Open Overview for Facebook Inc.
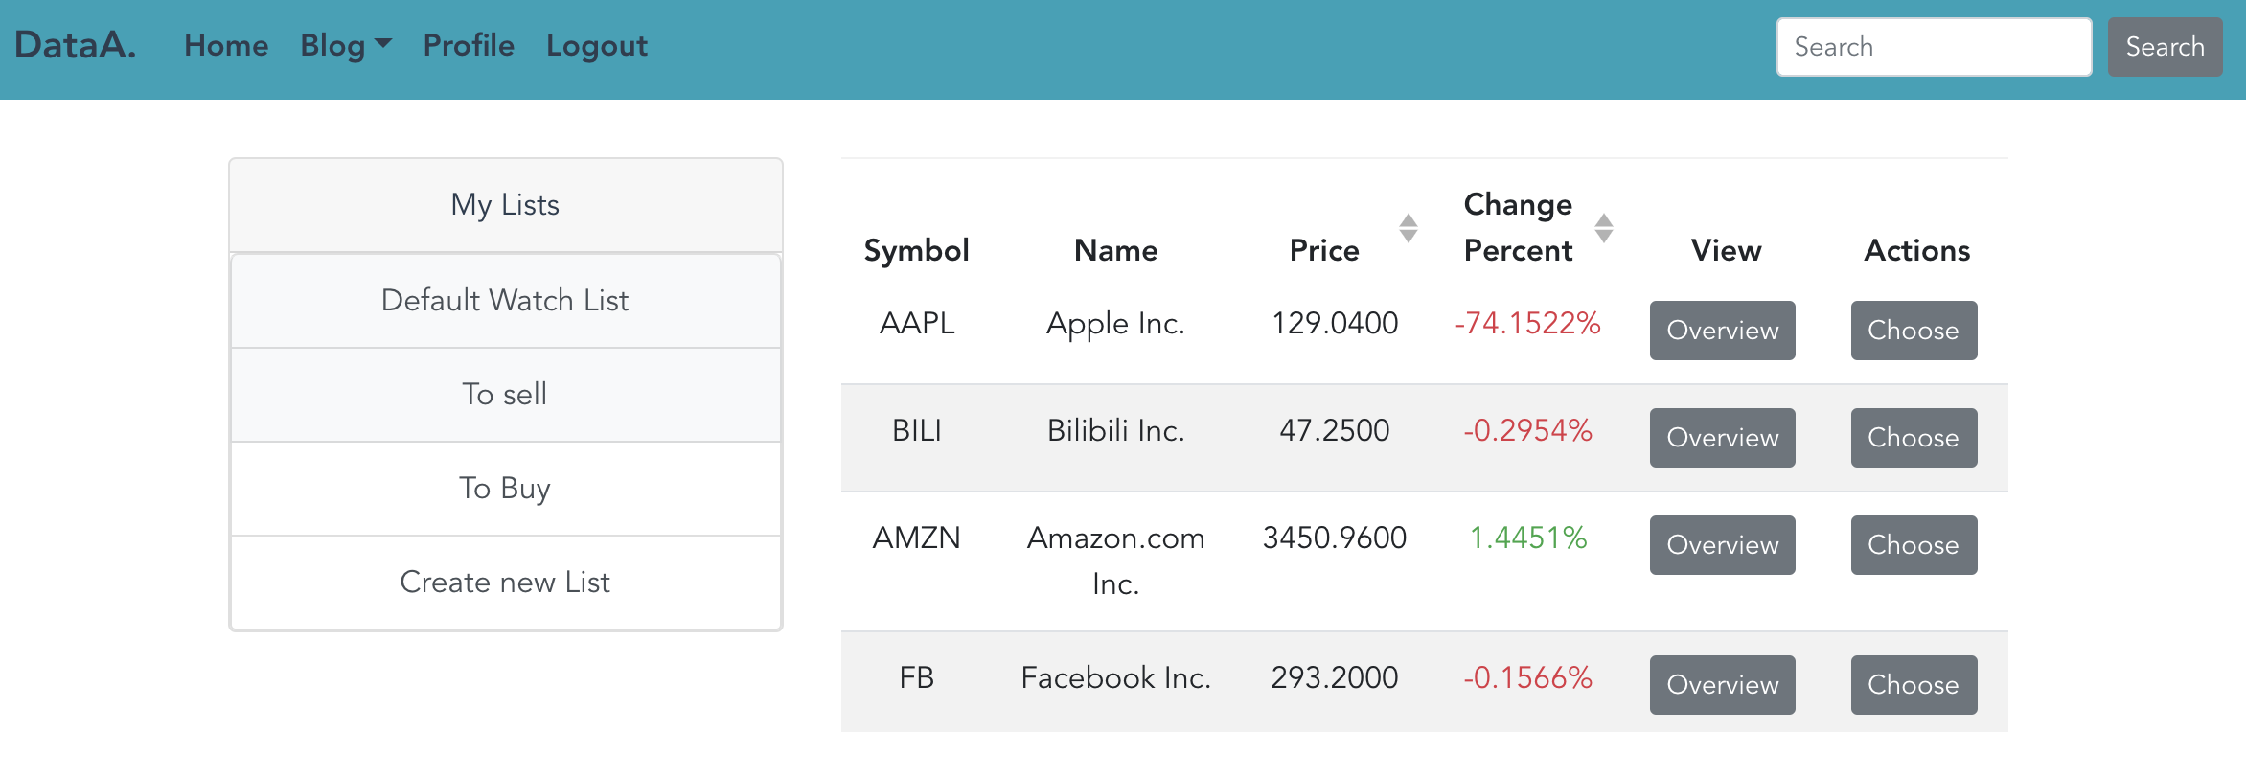The image size is (2246, 778). (1722, 685)
